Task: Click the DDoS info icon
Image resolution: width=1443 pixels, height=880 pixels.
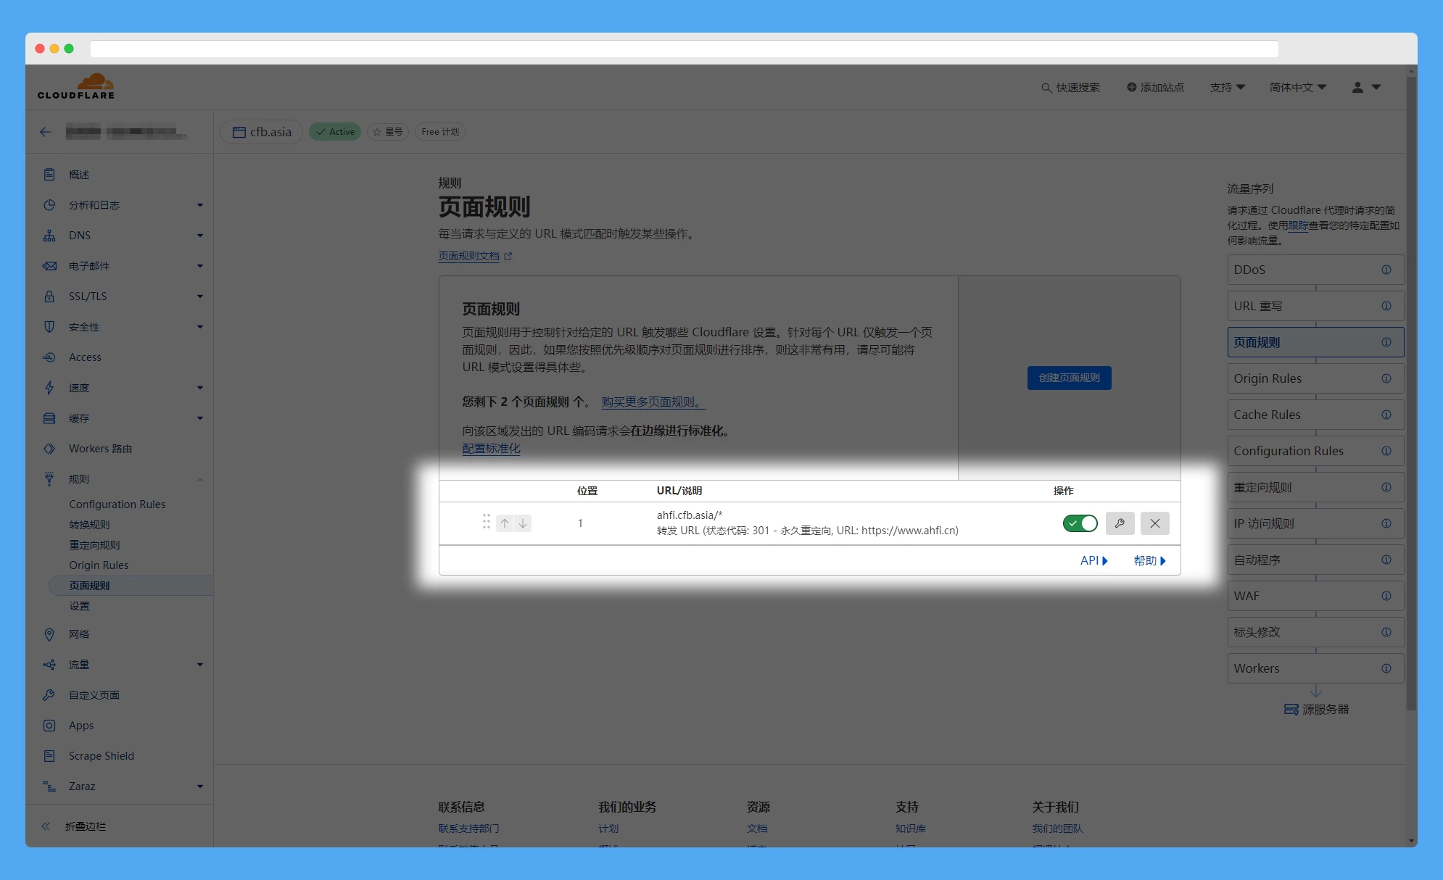Action: (x=1386, y=270)
